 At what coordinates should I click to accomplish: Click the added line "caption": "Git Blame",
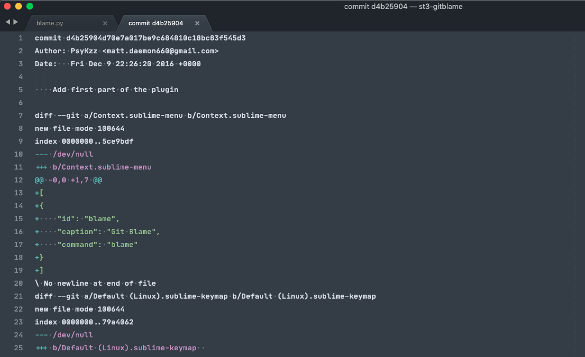97,232
